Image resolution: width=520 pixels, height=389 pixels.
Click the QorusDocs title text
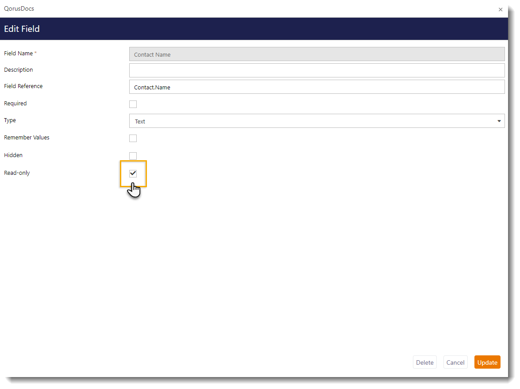19,8
